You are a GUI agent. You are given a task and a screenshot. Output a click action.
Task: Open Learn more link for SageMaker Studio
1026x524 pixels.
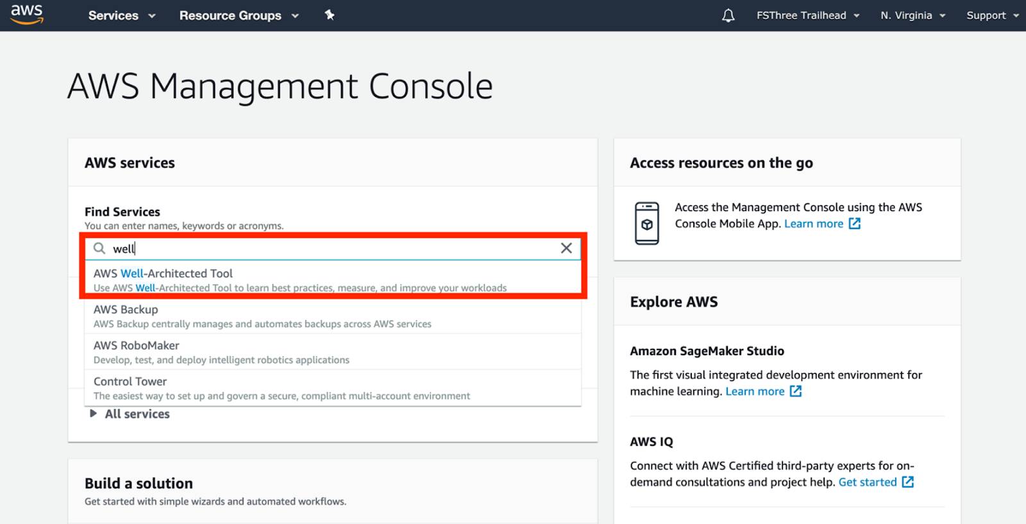tap(755, 391)
